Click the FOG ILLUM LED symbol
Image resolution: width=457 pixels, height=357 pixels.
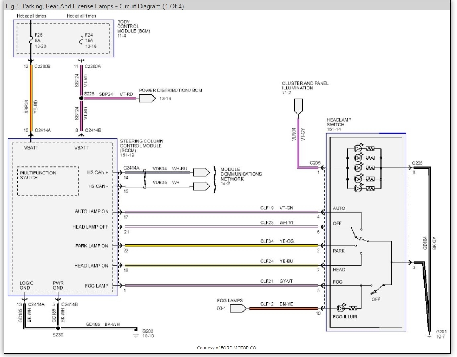pos(341,308)
